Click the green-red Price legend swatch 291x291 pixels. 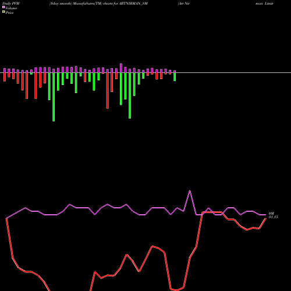[3, 12]
